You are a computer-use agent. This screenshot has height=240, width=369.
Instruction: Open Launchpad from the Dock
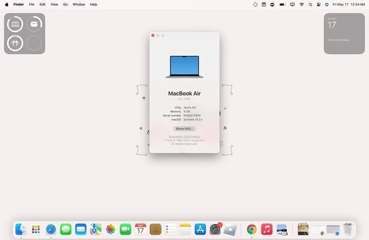(36, 229)
